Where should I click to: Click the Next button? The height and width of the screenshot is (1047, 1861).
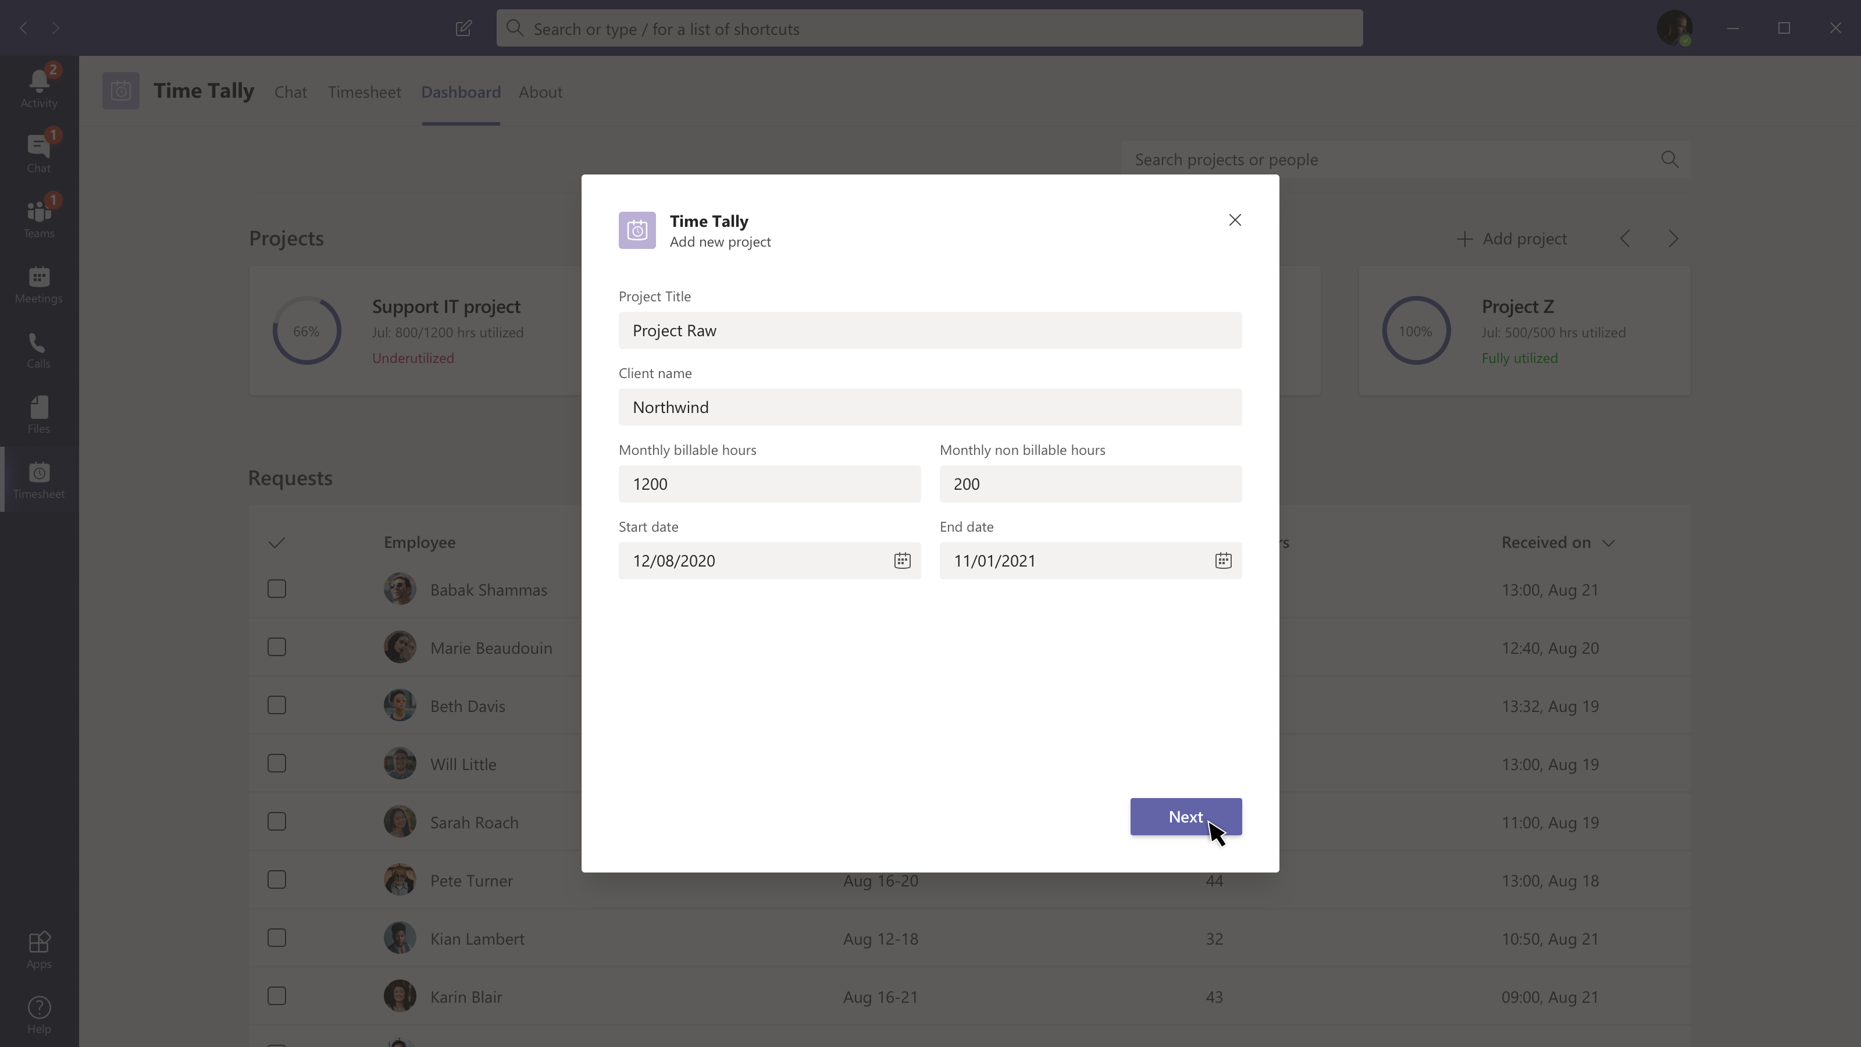[x=1186, y=817]
